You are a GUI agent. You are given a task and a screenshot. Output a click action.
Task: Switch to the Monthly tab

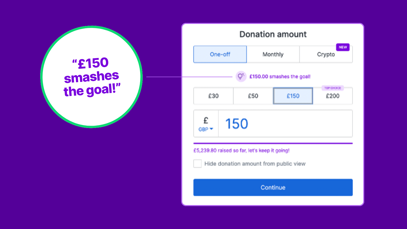[273, 54]
